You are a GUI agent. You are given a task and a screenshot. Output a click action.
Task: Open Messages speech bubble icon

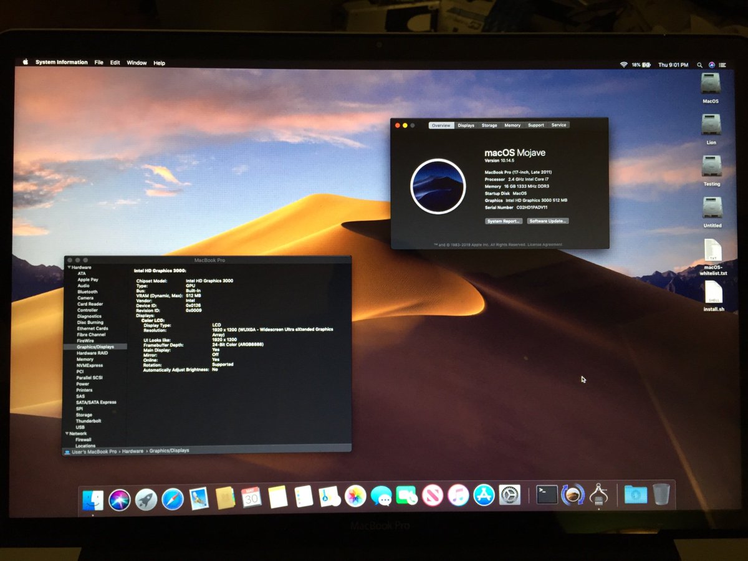point(381,496)
